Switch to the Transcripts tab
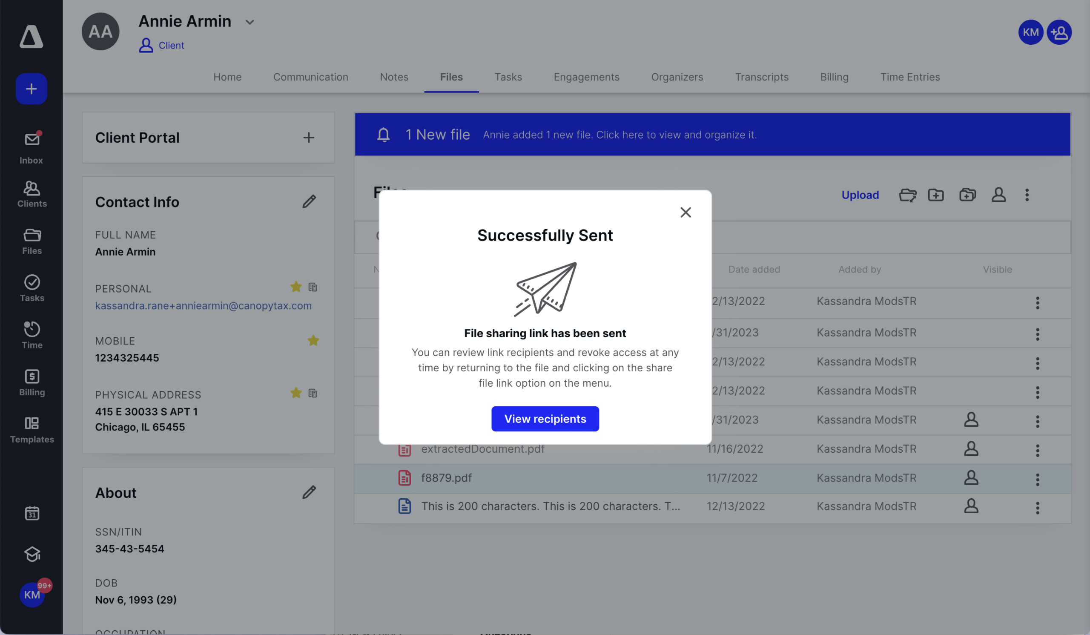The height and width of the screenshot is (635, 1090). (x=762, y=77)
